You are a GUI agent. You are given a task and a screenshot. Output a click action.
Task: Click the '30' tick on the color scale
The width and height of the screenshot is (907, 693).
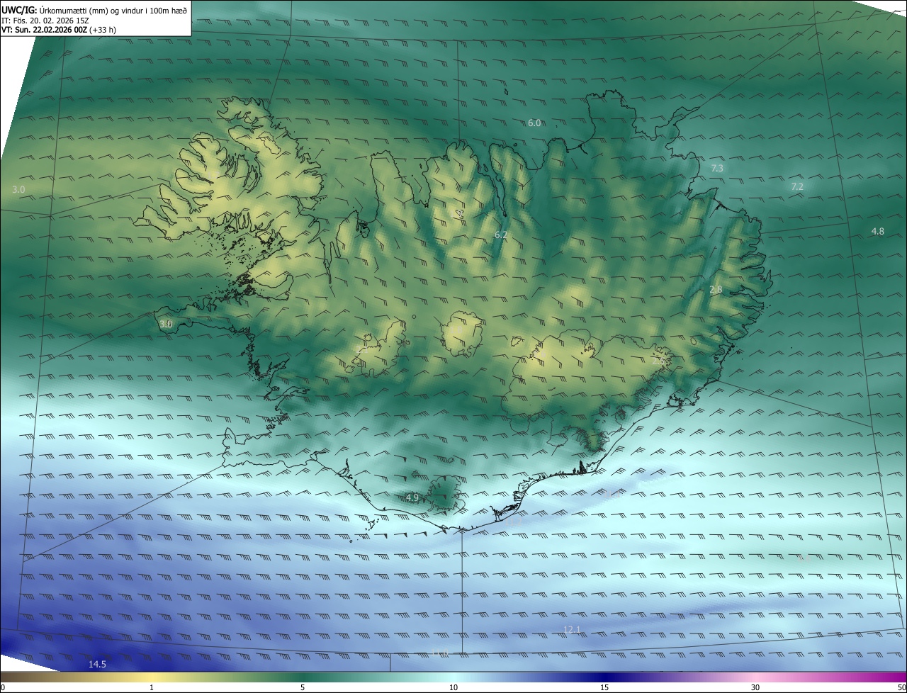[755, 687]
